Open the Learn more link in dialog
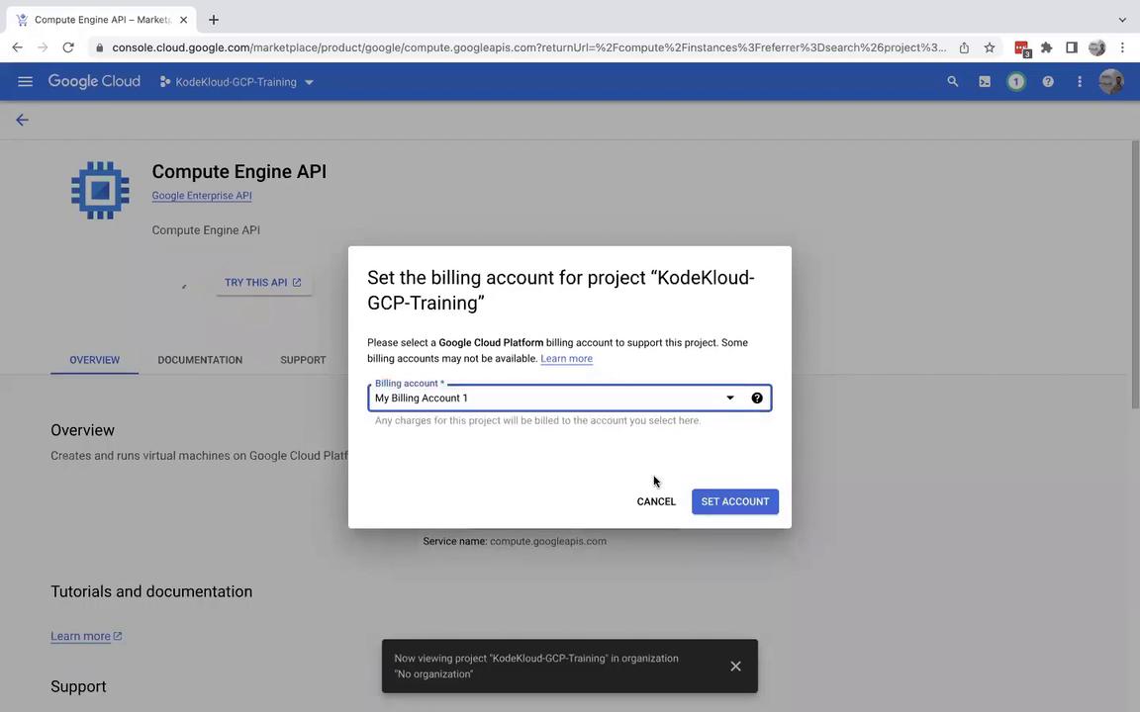The width and height of the screenshot is (1140, 712). point(566,359)
